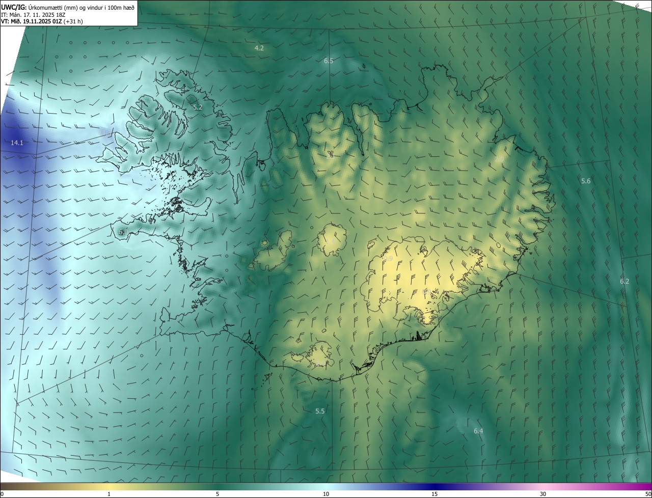Image resolution: width=652 pixels, height=498 pixels.
Task: Click the 5.6 value label east of Iceland
Action: coord(586,181)
